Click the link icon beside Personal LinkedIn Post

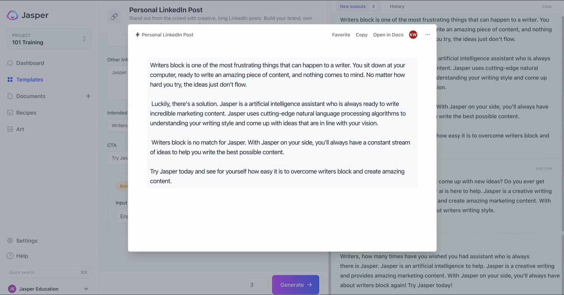click(114, 17)
